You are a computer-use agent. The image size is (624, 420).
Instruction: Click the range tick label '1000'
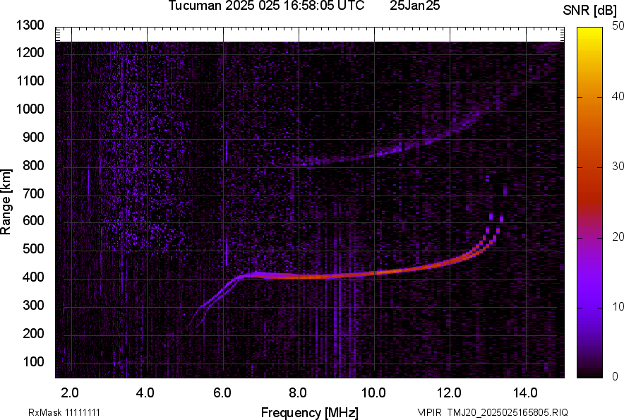pos(30,109)
